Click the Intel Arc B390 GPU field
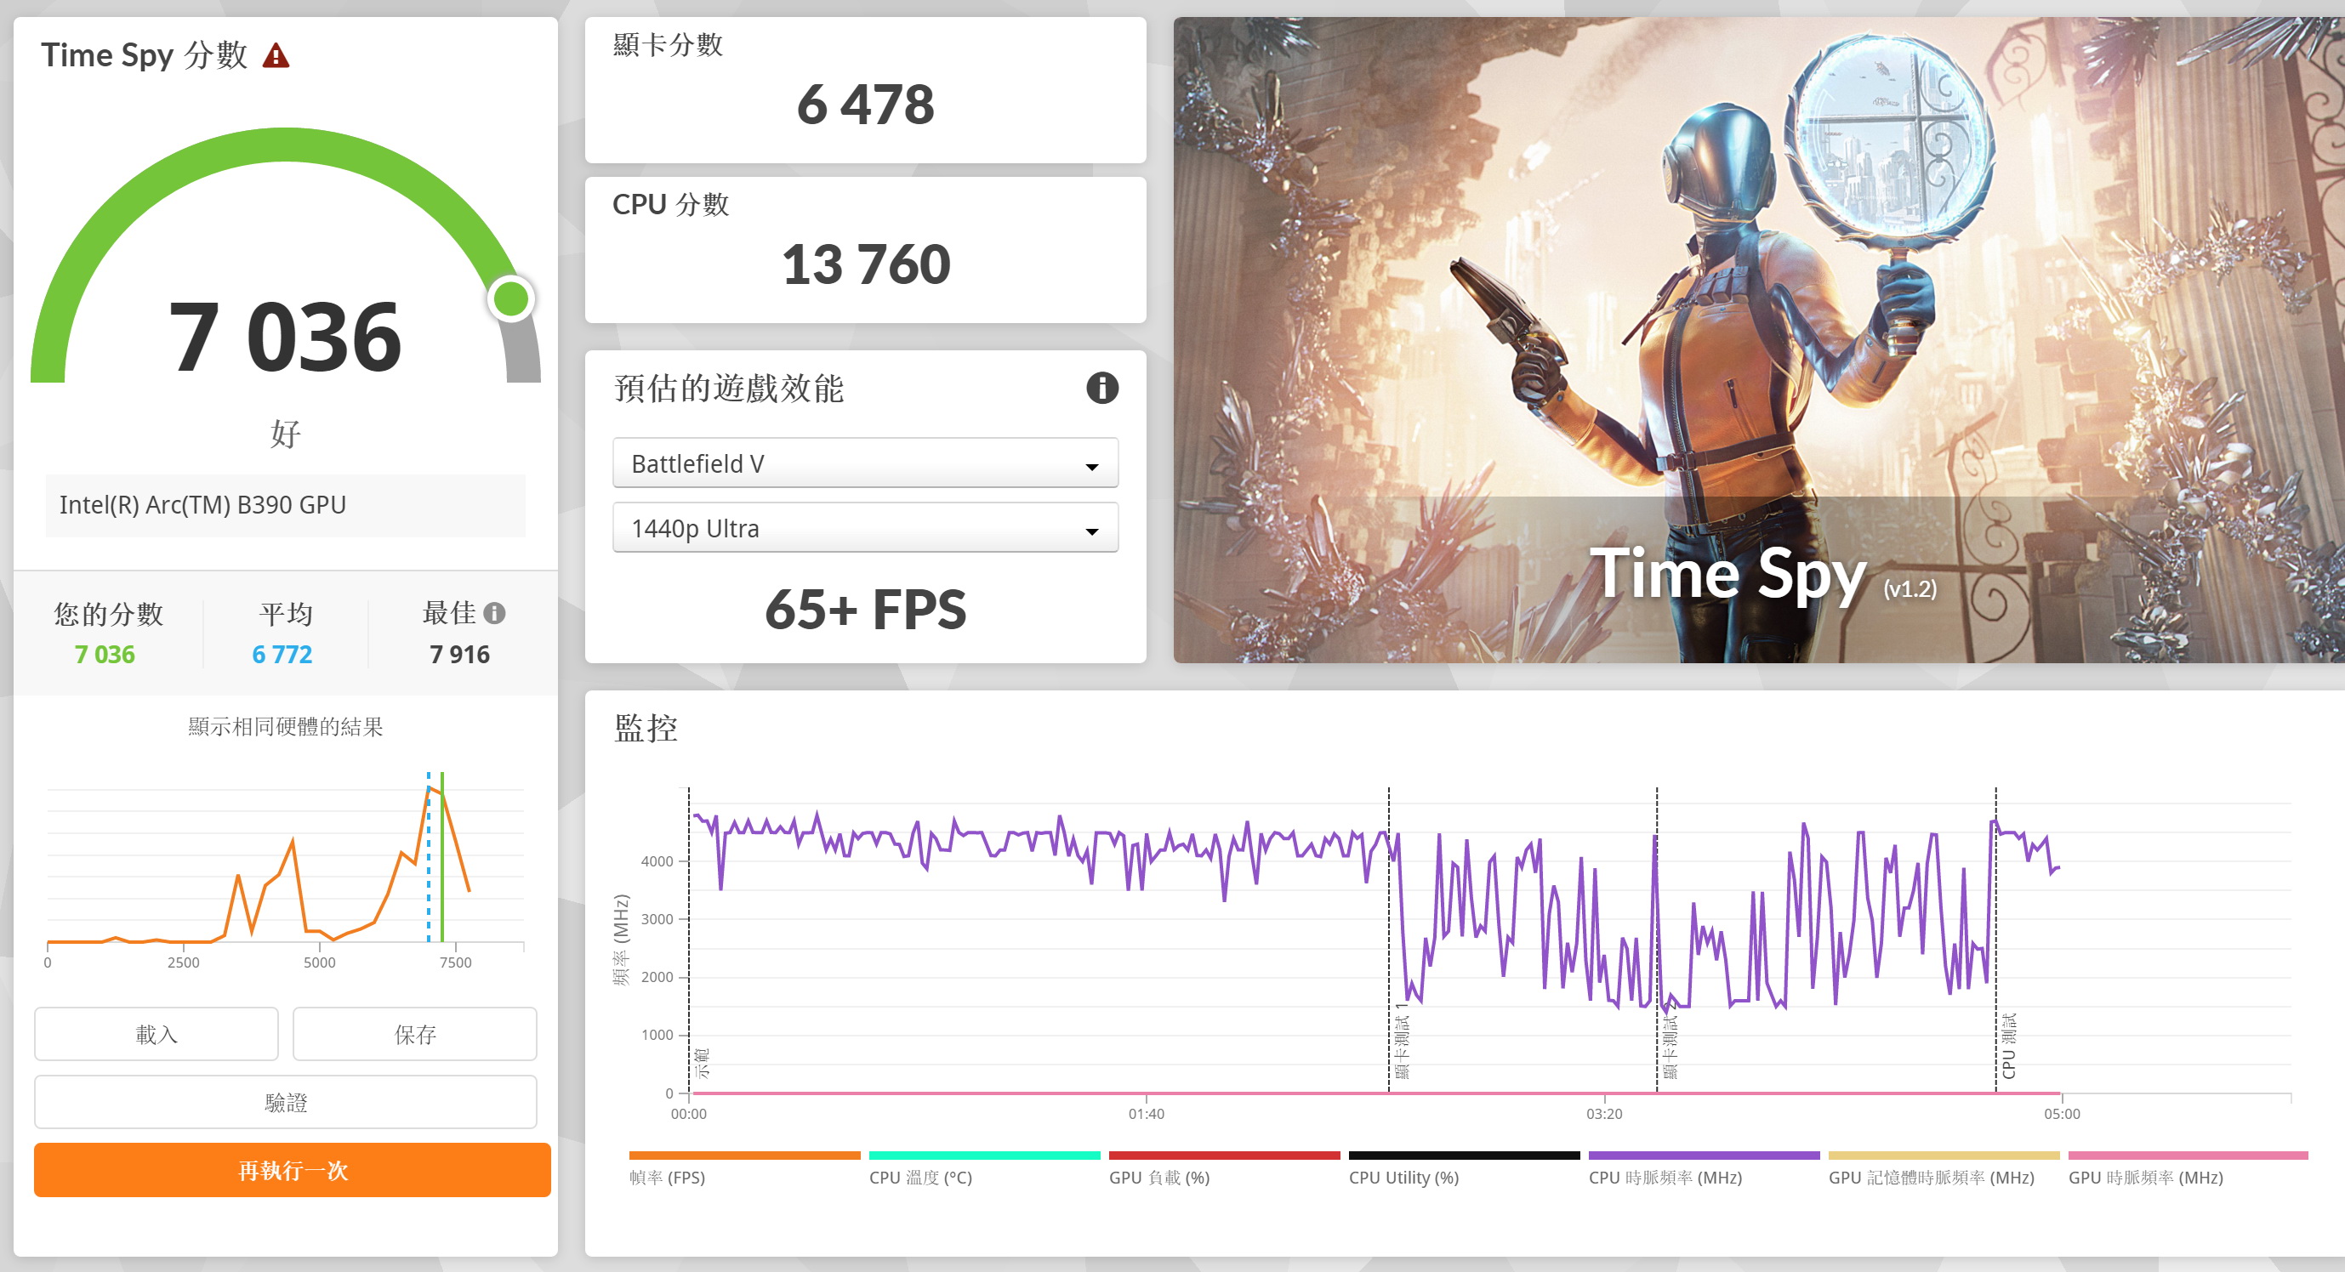Viewport: 2345px width, 1272px height. (285, 505)
